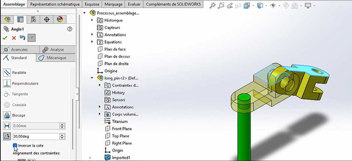The height and width of the screenshot is (161, 352).
Task: Click the Previous View icon
Action: tap(229, 6)
